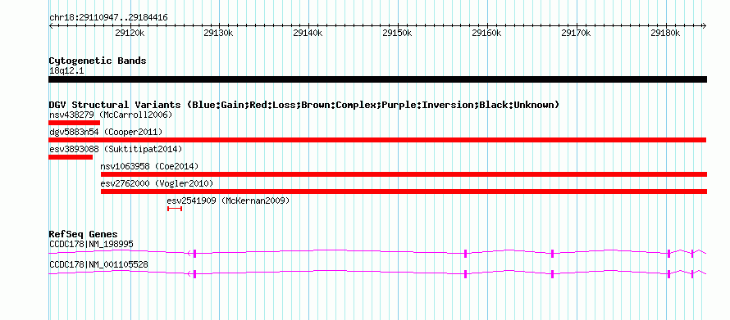
Task: Click the 29150k ruler label
Action: (x=398, y=34)
